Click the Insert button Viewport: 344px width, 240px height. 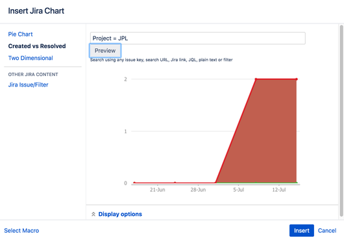pyautogui.click(x=301, y=230)
